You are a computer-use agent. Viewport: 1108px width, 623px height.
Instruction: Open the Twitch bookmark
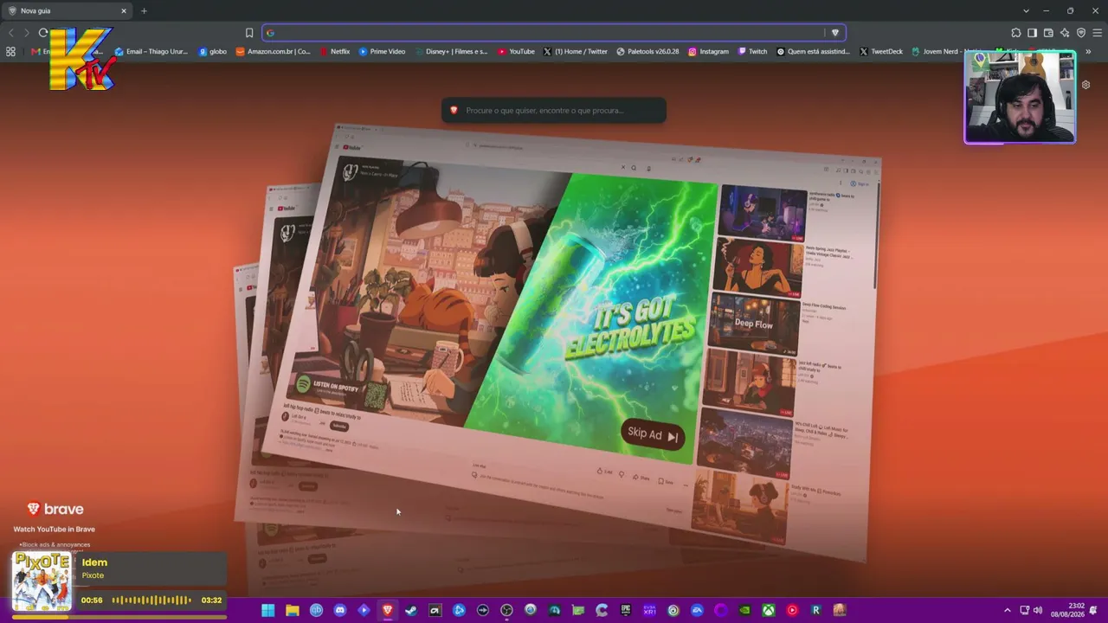coord(753,51)
